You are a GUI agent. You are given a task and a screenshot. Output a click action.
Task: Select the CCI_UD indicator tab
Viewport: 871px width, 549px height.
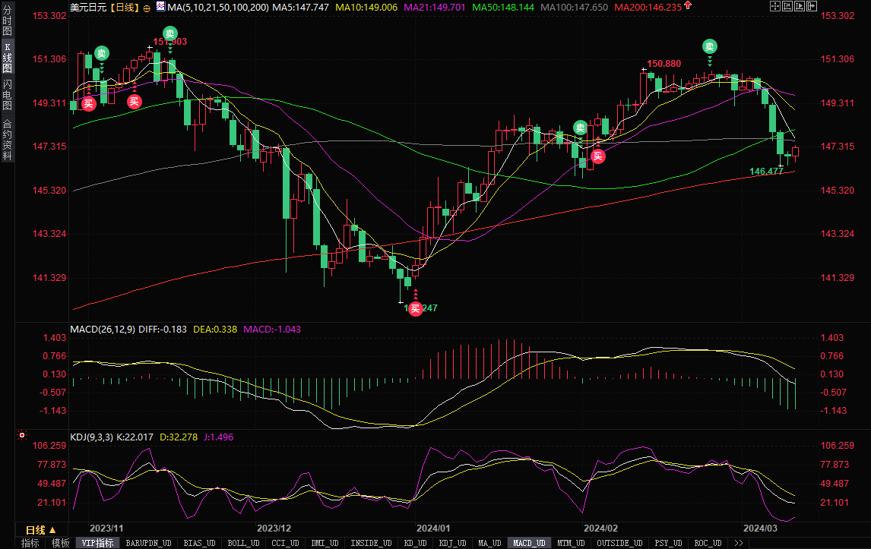pos(285,543)
